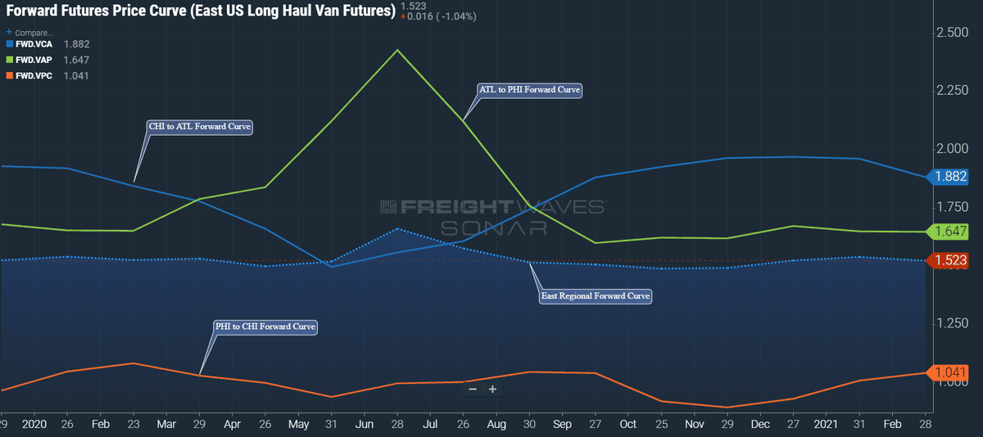Select the green FWD.VAP legend swatch
This screenshot has width=983, height=437.
[x=9, y=60]
